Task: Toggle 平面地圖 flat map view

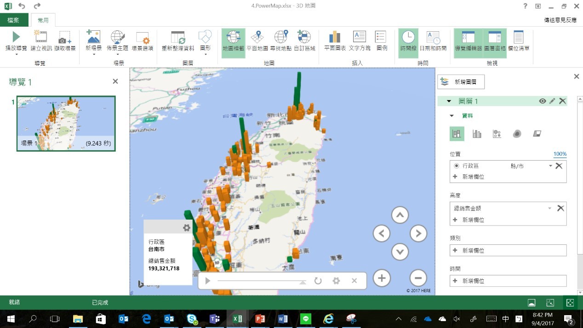Action: coord(257,41)
